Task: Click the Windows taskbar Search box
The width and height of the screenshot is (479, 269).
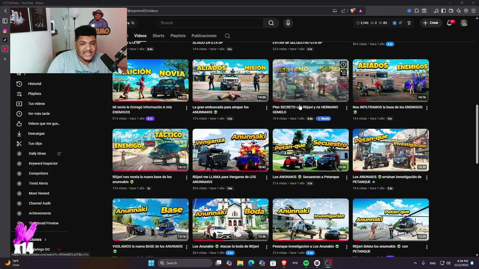Action: coord(185,263)
